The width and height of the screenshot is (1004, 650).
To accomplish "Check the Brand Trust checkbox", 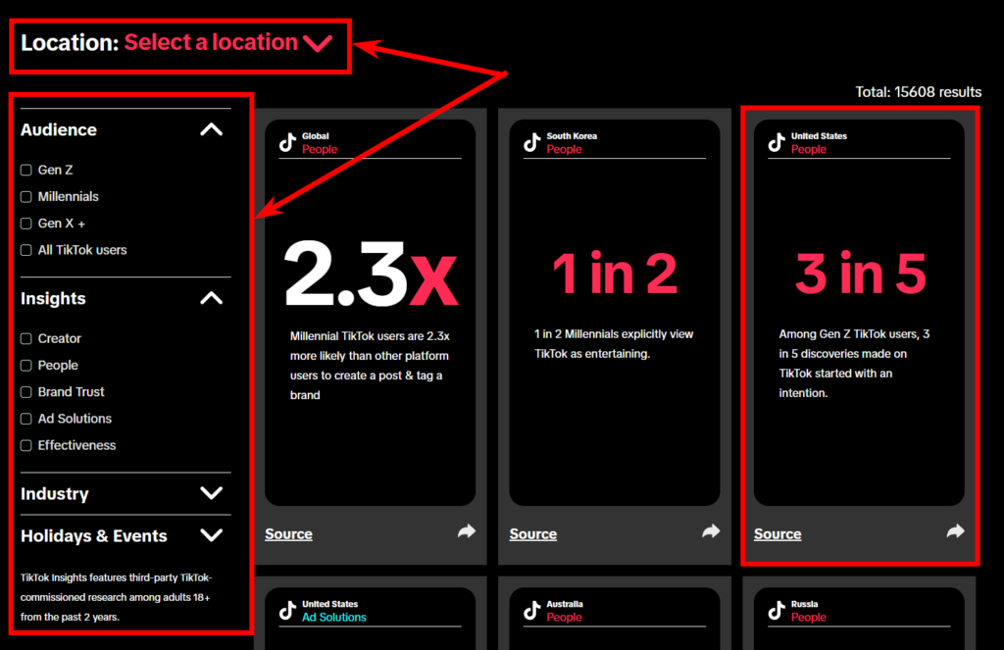I will click(26, 392).
